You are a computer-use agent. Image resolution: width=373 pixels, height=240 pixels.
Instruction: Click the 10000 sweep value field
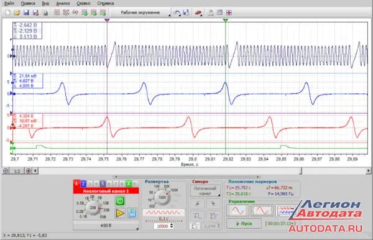[x=162, y=226]
